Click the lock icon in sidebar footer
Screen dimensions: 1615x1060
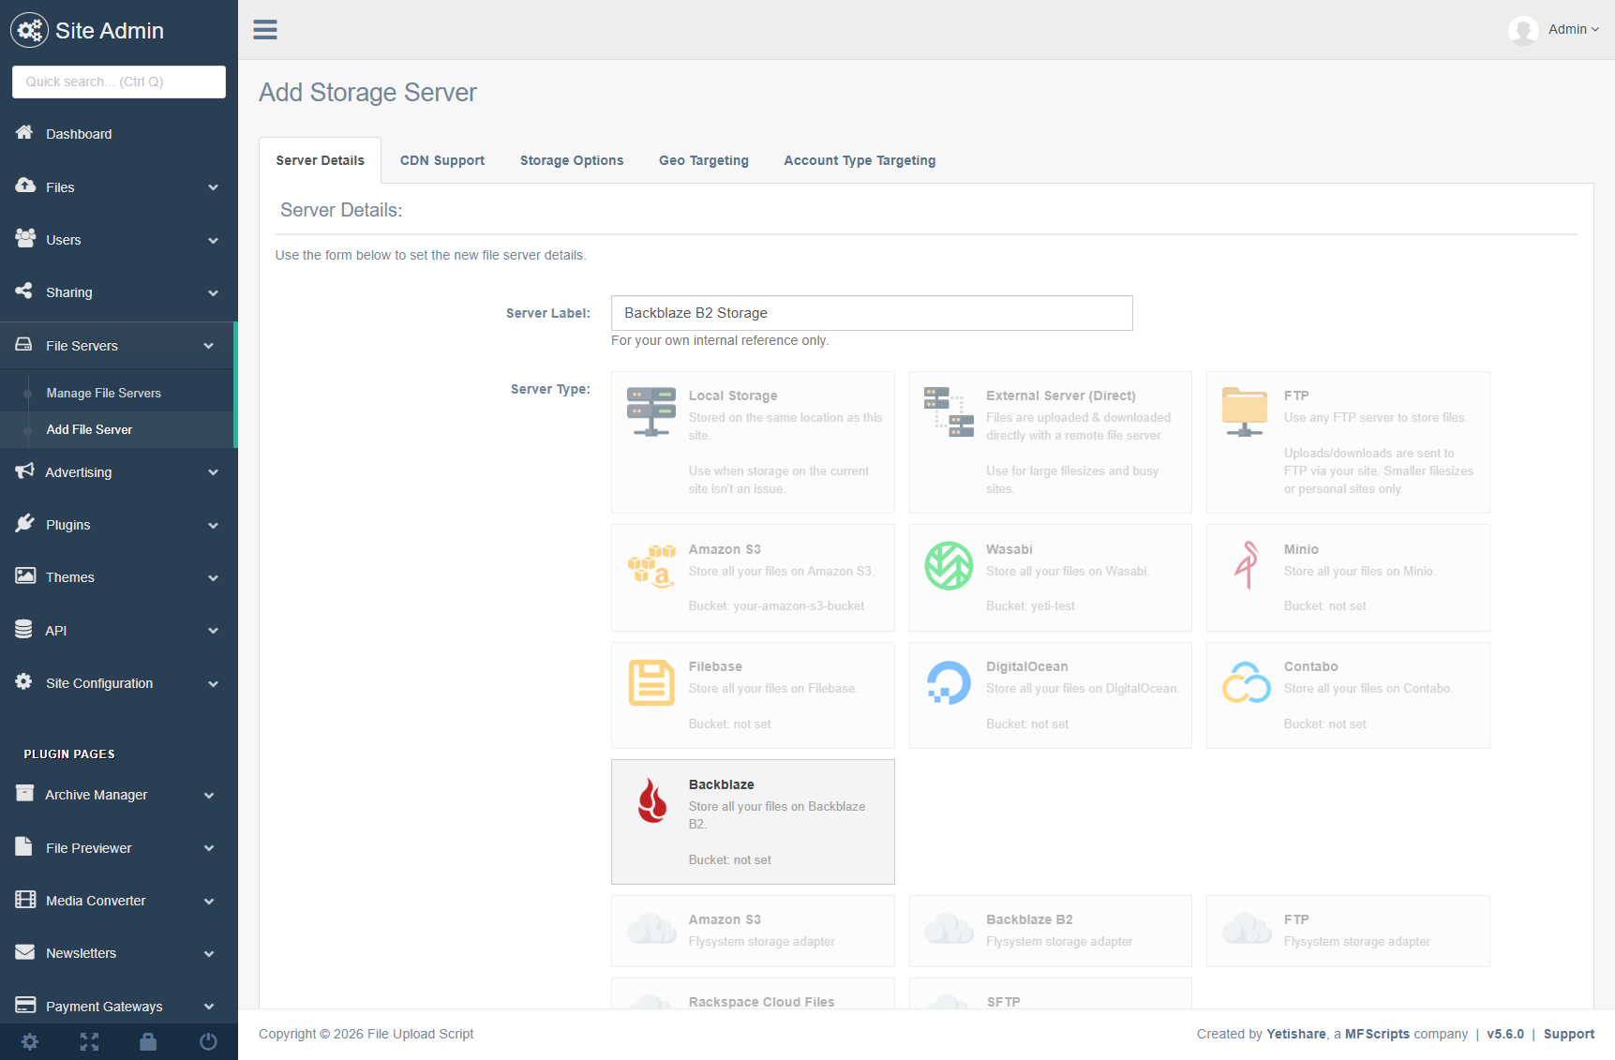148,1041
